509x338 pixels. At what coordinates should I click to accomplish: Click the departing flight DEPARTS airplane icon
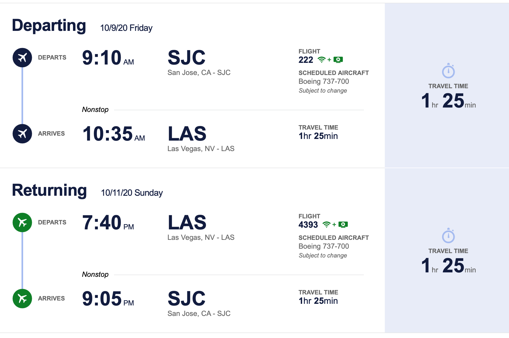[x=22, y=58]
